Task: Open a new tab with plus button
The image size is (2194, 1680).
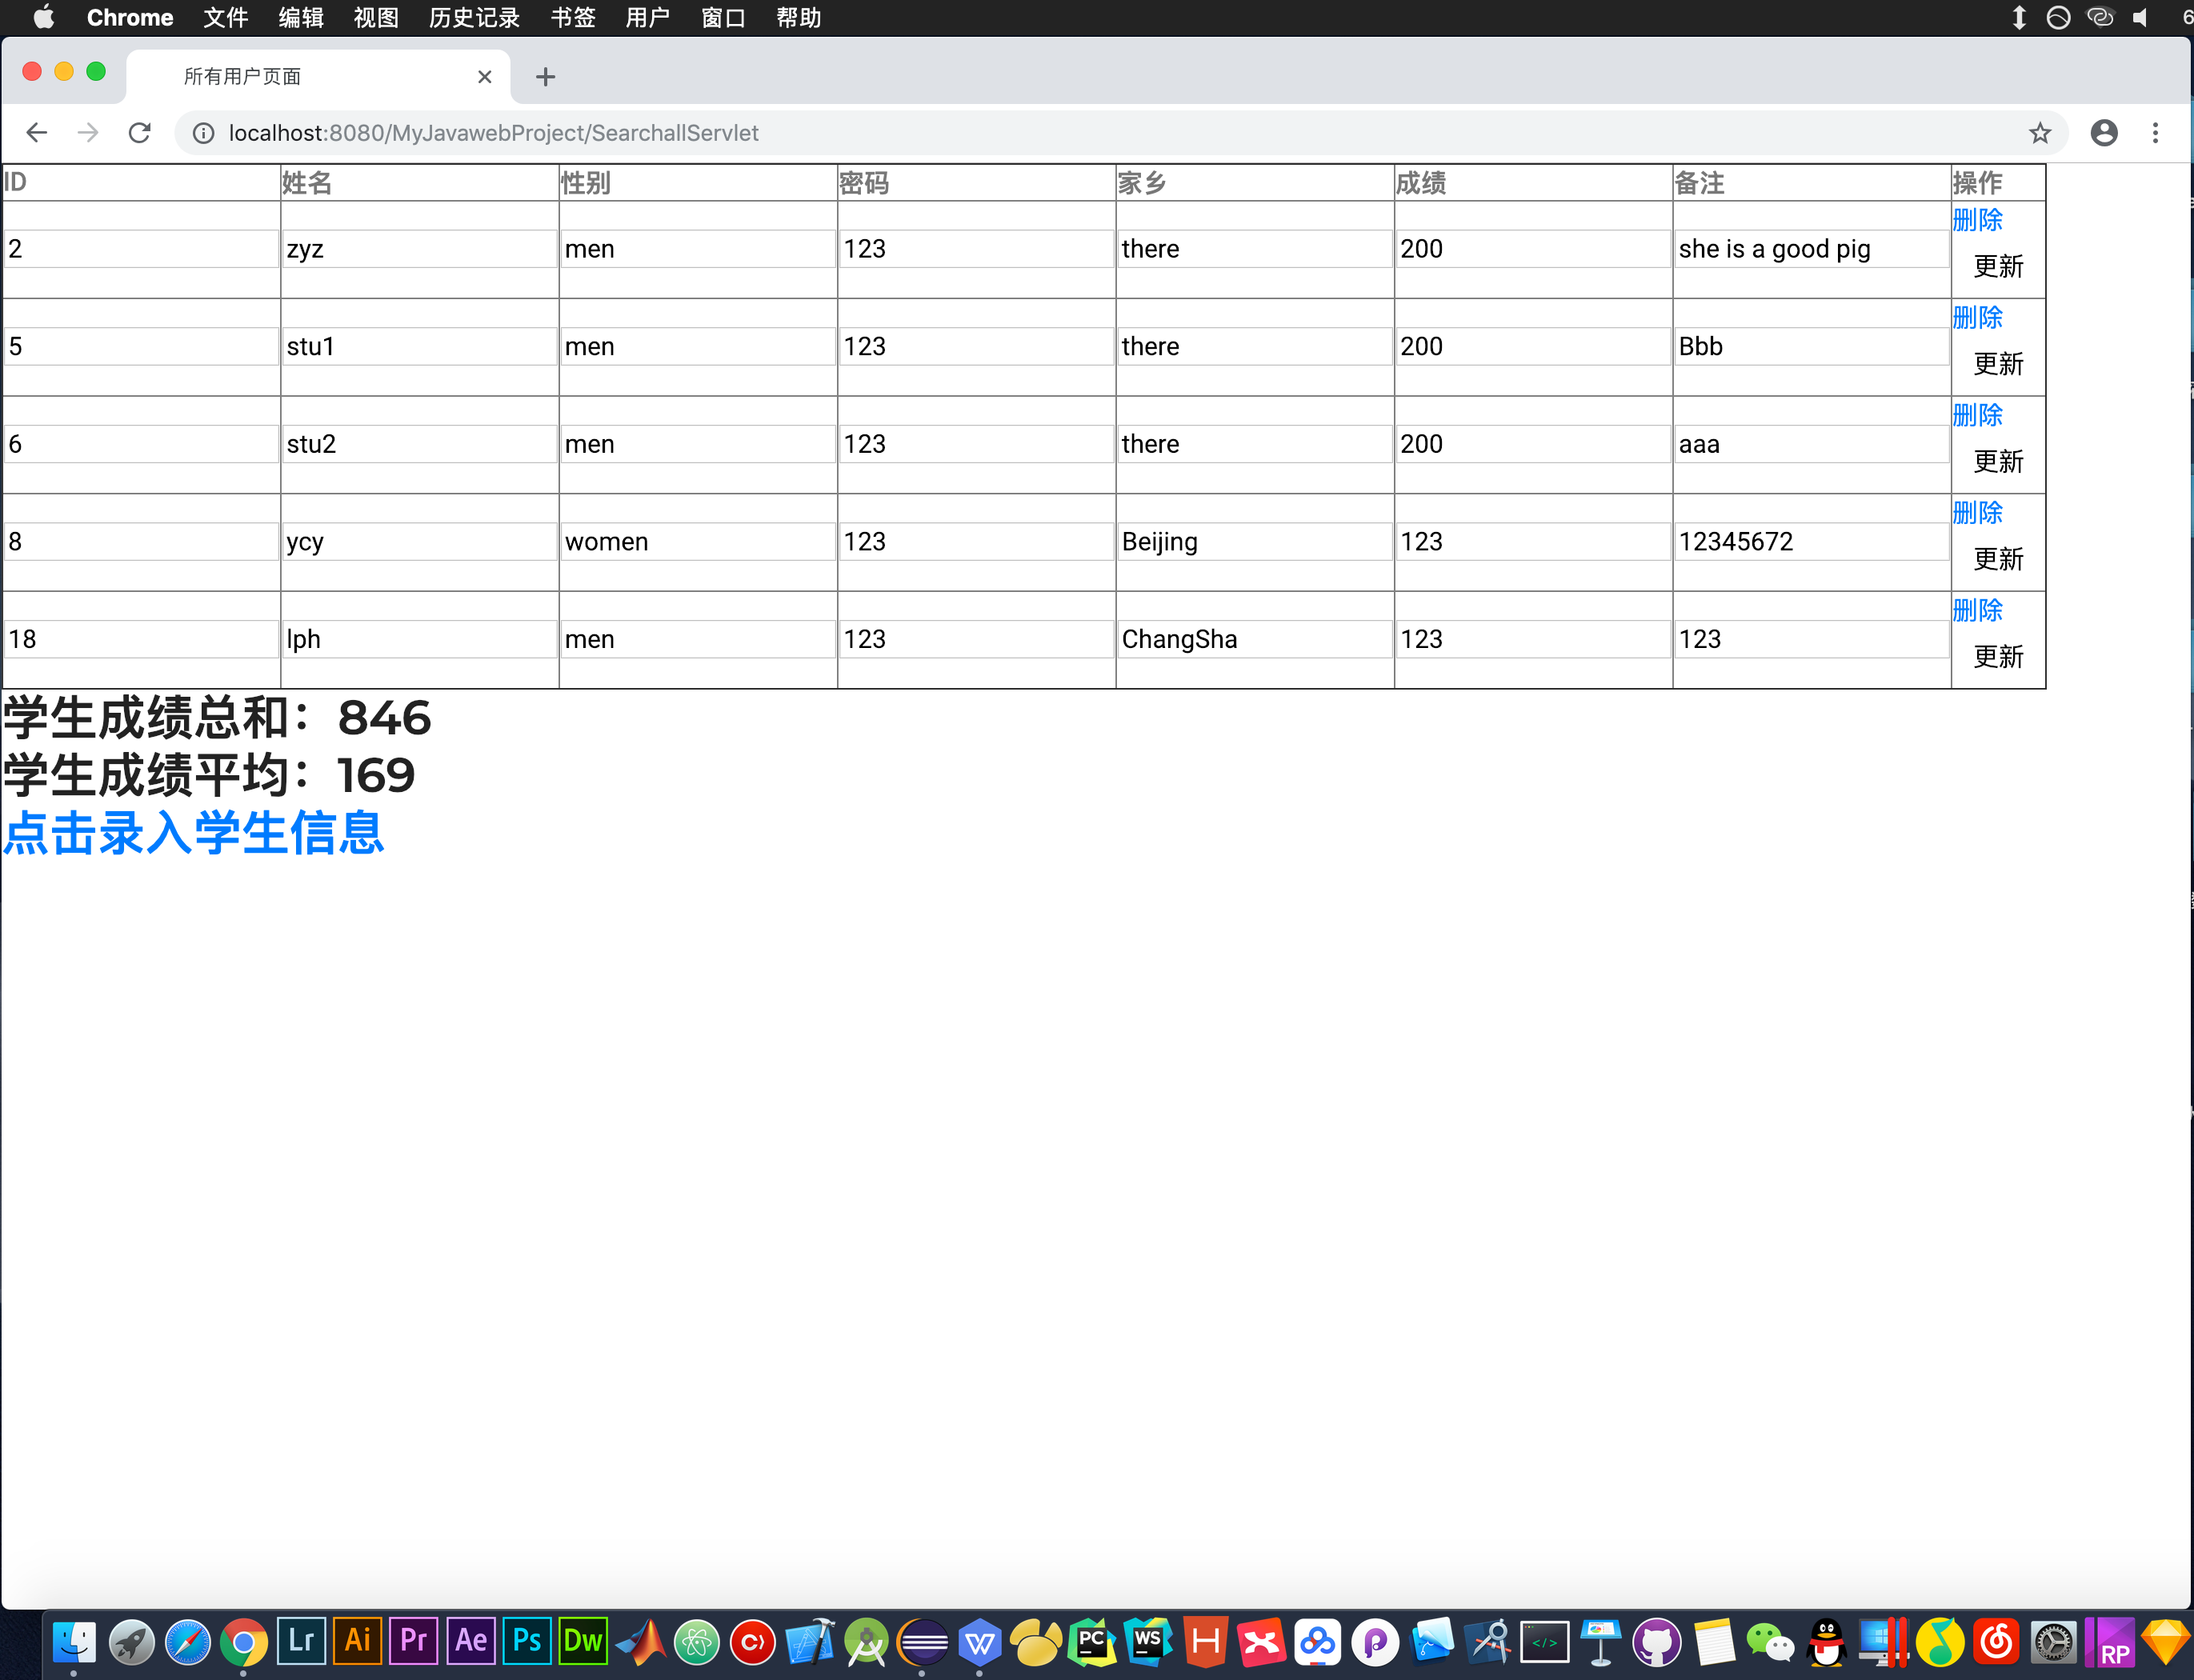Action: tap(545, 77)
